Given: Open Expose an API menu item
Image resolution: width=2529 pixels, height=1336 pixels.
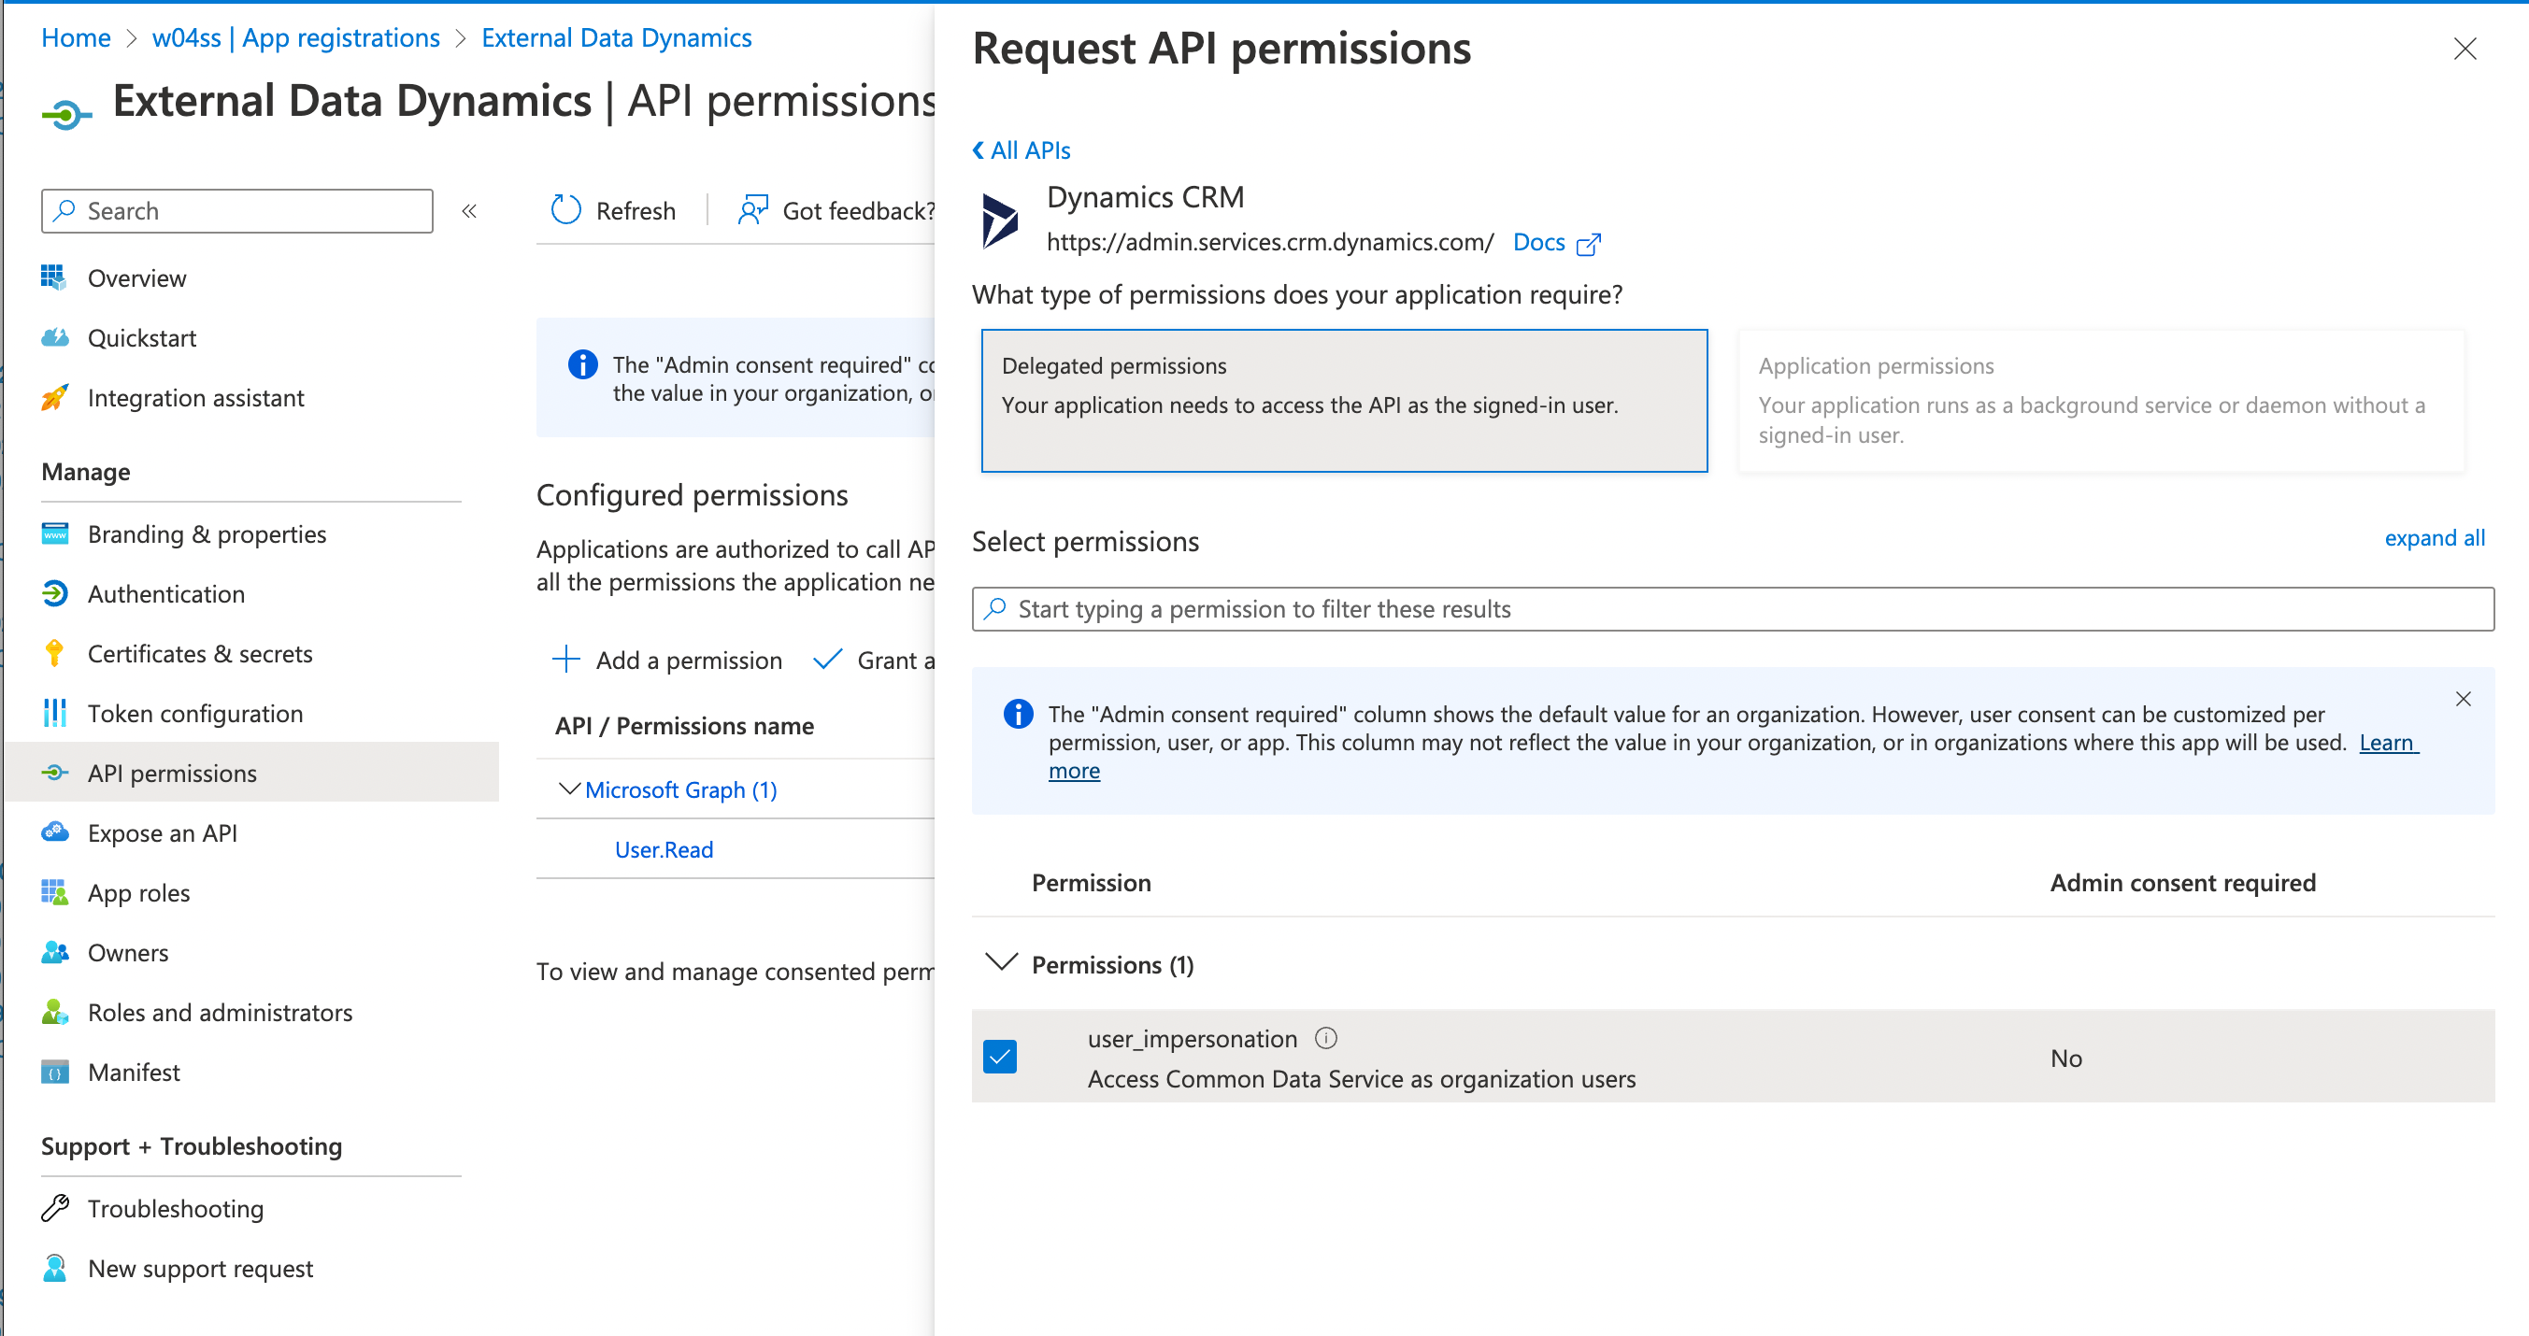Looking at the screenshot, I should 162,833.
